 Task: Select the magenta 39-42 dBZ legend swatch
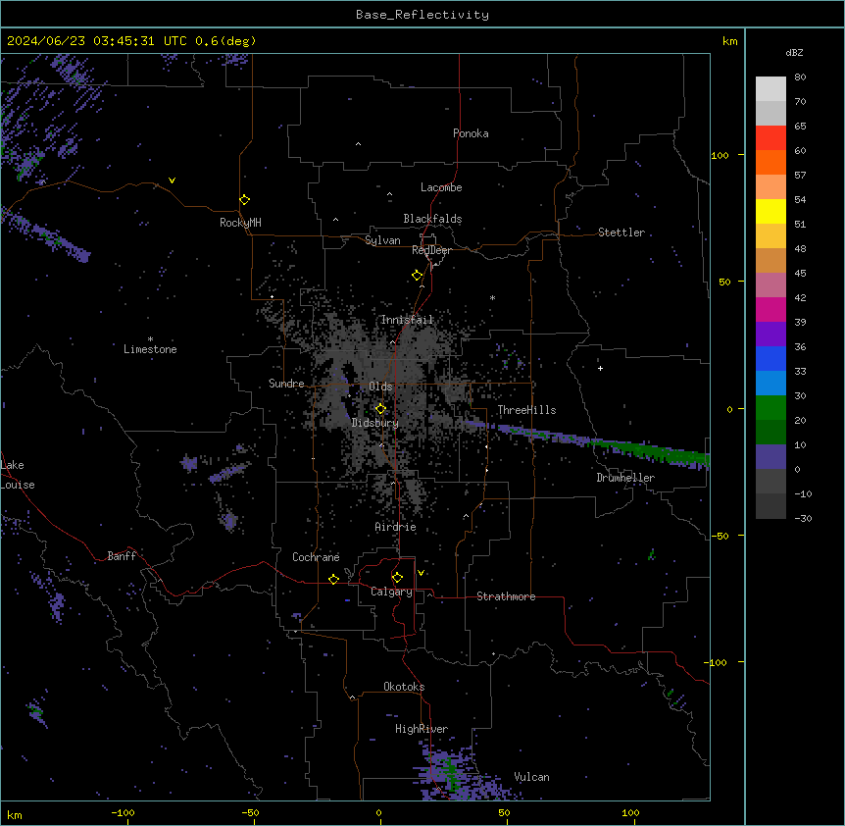click(x=770, y=309)
